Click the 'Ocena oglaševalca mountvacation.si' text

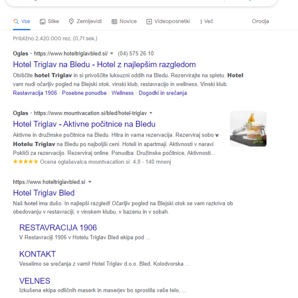click(x=86, y=162)
